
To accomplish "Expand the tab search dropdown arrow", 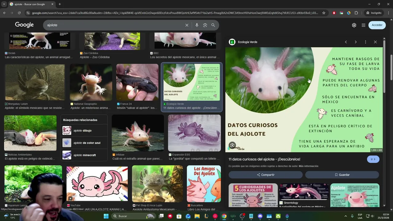I will point(4,4).
